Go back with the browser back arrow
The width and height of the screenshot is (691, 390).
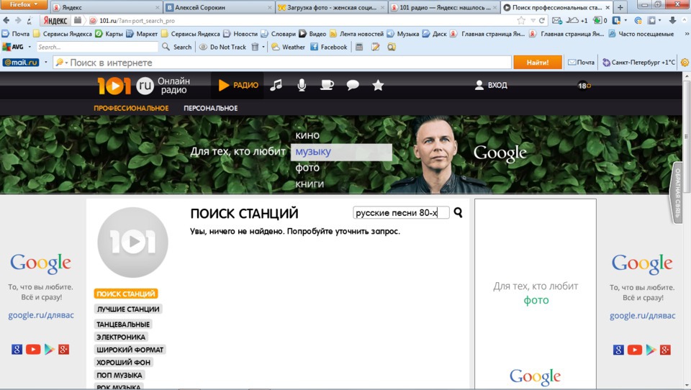(x=6, y=20)
